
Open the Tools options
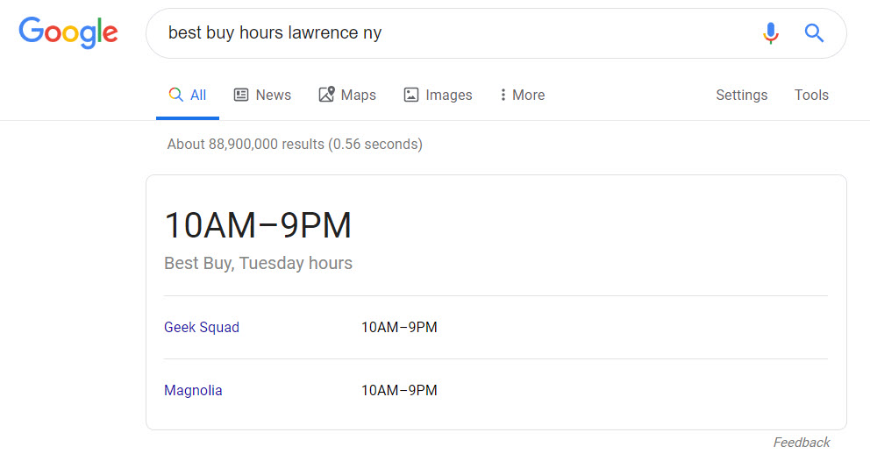click(x=811, y=95)
